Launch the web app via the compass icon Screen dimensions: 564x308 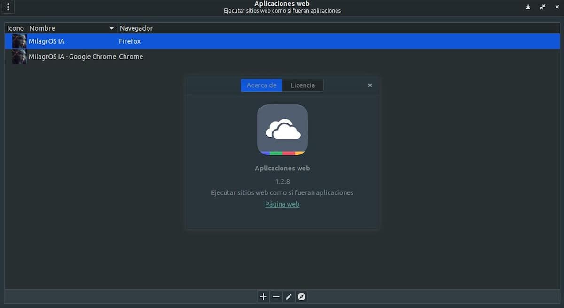(x=301, y=297)
